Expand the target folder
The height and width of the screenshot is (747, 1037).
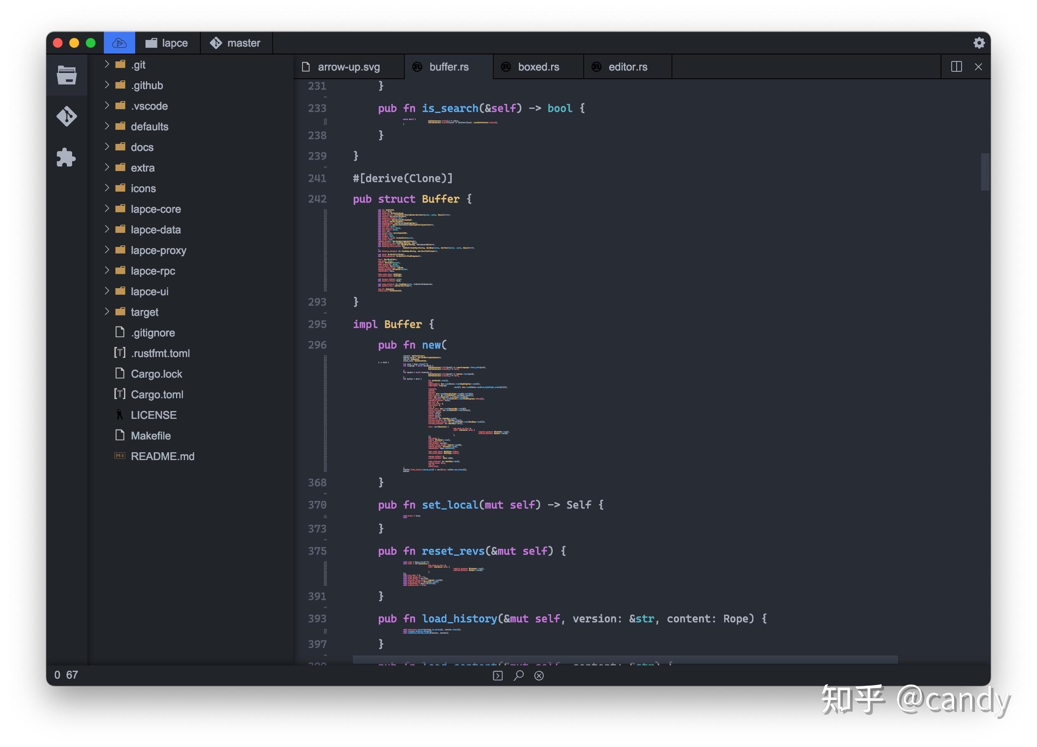[x=144, y=312]
